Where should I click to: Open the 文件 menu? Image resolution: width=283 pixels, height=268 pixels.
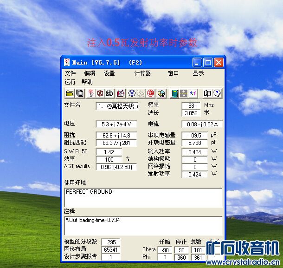pos(70,73)
